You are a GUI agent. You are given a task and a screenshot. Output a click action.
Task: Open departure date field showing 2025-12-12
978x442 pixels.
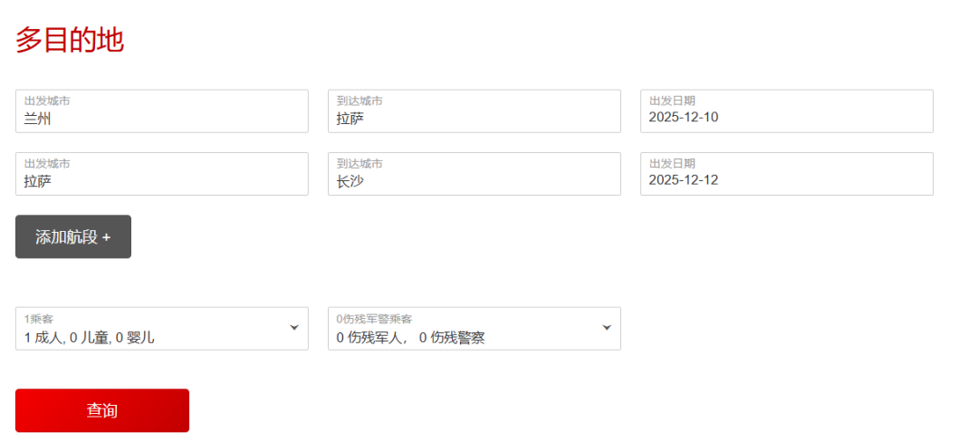[x=787, y=174]
